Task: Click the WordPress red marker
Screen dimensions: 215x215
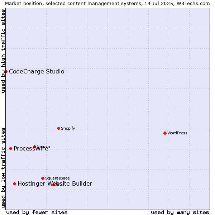Action: coord(165,133)
